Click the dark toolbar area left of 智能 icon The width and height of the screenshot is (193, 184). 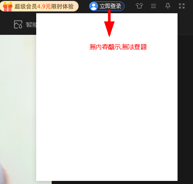[x=7, y=24]
